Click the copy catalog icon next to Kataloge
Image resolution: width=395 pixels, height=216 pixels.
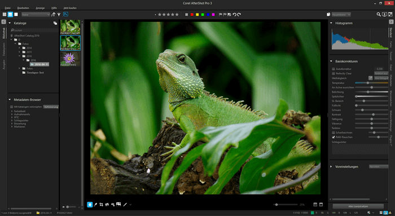tap(55, 23)
